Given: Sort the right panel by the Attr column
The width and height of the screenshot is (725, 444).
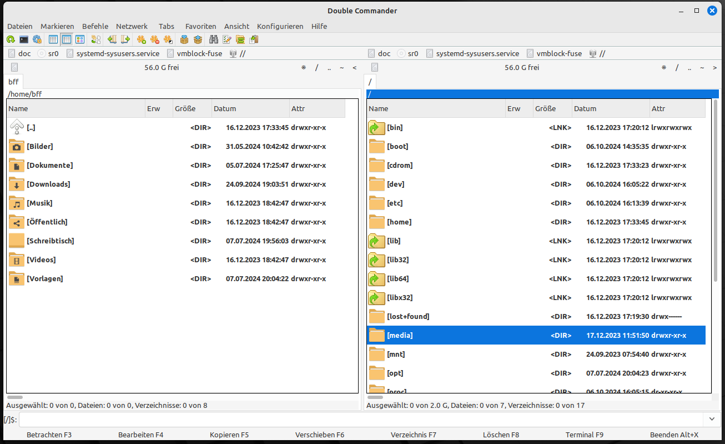Looking at the screenshot, I should coord(677,108).
